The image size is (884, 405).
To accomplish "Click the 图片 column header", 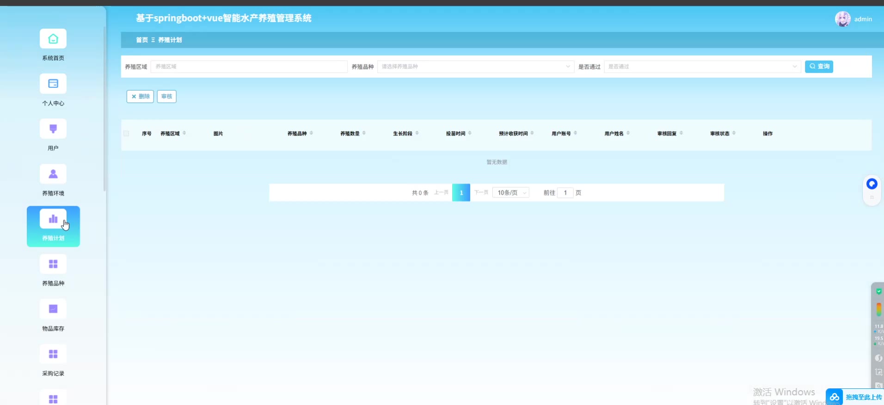I will click(218, 134).
